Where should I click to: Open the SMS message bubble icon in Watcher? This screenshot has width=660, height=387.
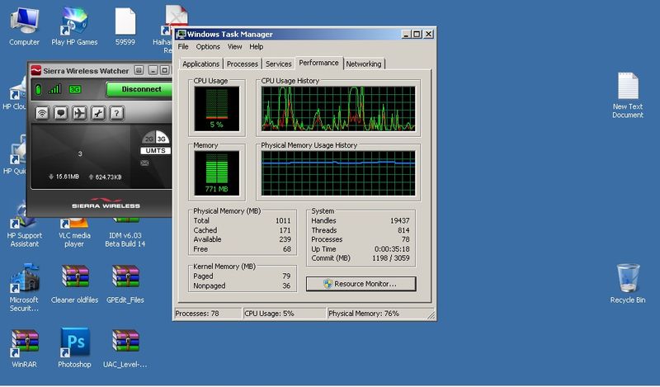pyautogui.click(x=61, y=113)
